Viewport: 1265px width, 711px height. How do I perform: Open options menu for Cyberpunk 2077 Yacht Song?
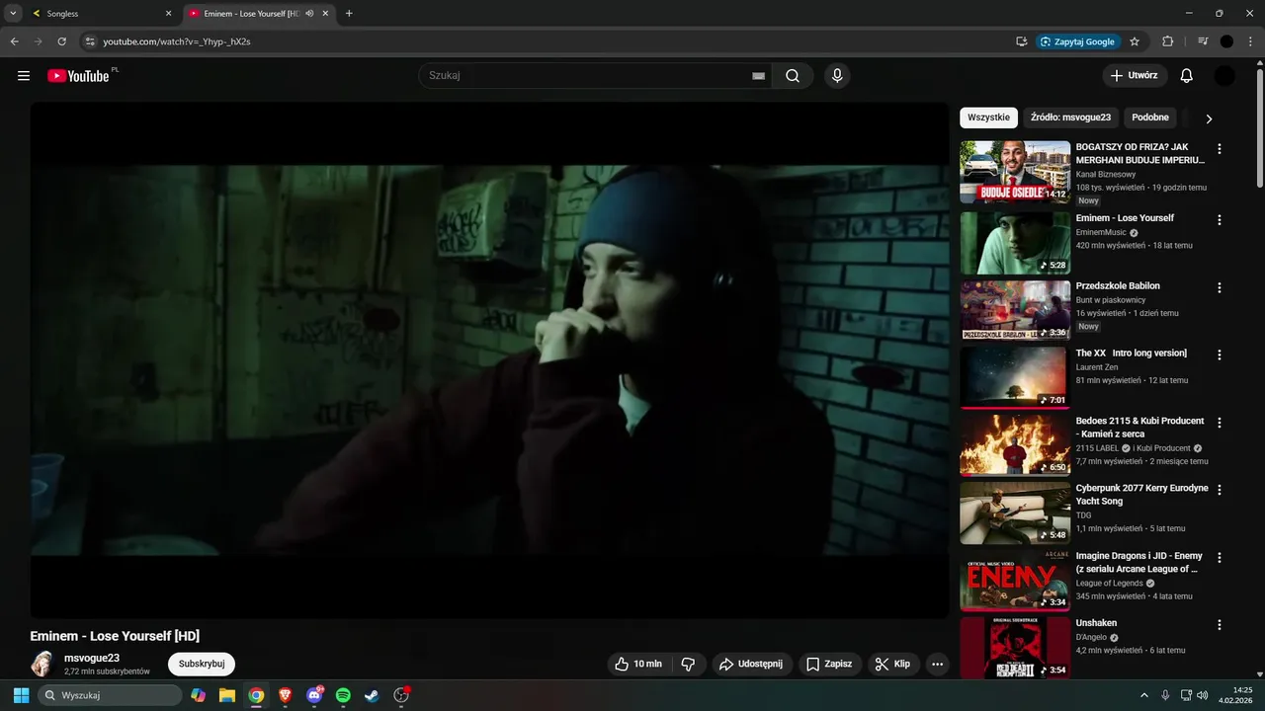(1220, 490)
